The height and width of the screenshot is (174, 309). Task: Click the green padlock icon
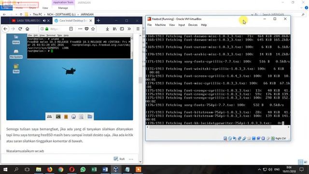[x=47, y=29]
